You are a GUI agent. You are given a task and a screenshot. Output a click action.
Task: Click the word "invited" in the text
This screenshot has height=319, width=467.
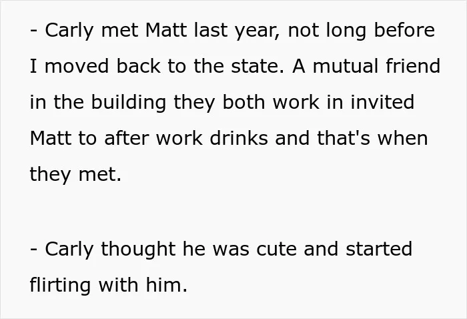[382, 102]
